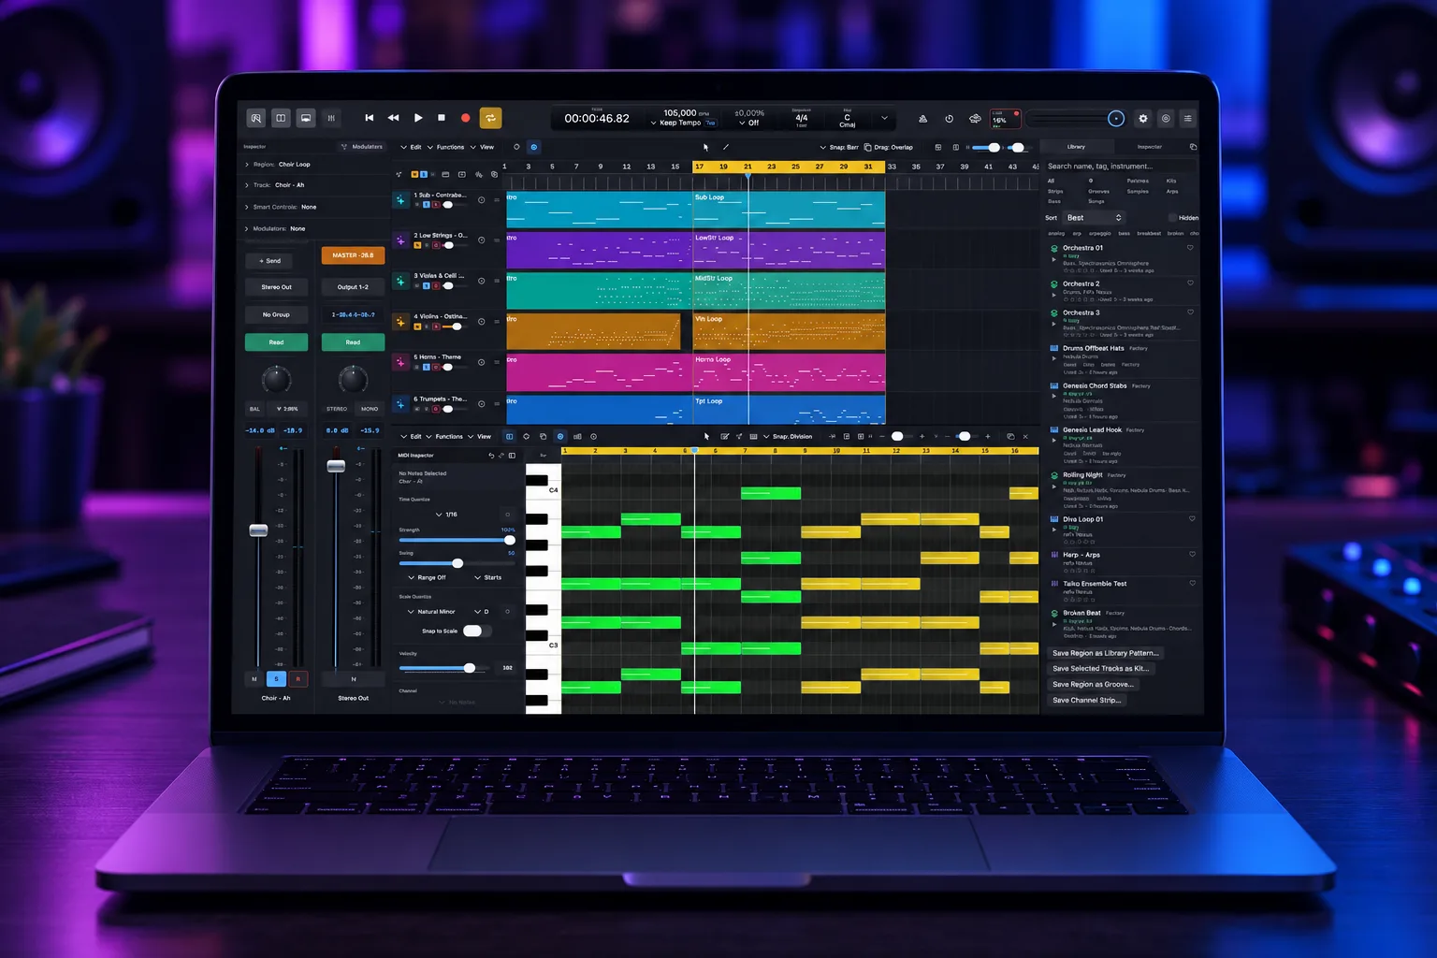Open the Keep Tempo dropdown
This screenshot has height=958, width=1437.
click(675, 123)
